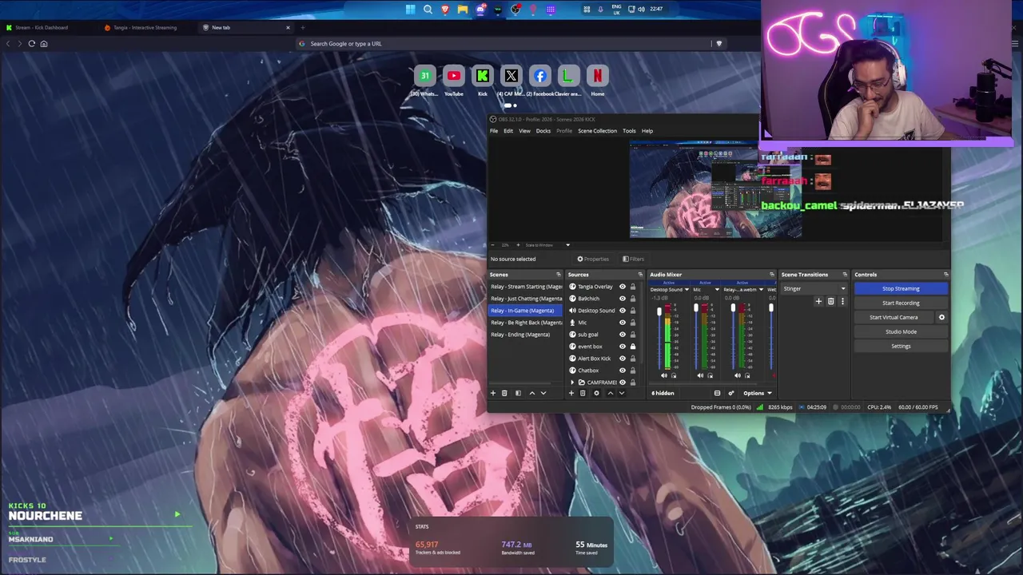1023x575 pixels.
Task: Open the Clavier arabe shortcut tile
Action: pyautogui.click(x=569, y=77)
